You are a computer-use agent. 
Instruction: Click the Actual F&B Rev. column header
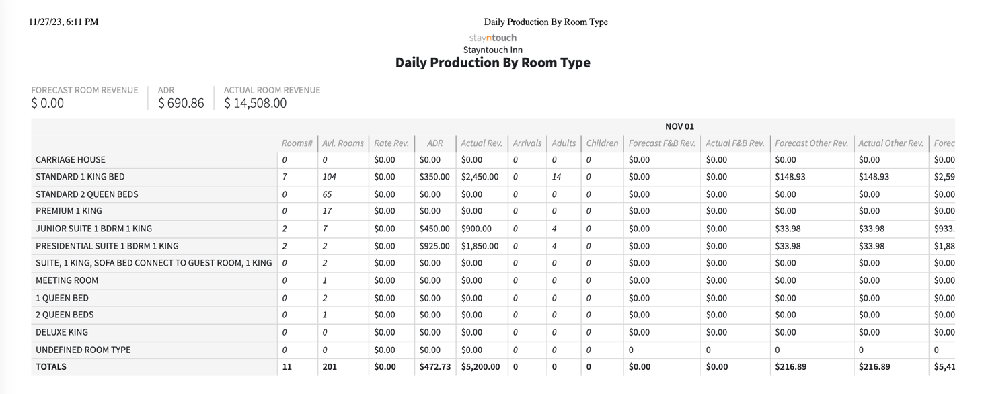click(x=735, y=143)
